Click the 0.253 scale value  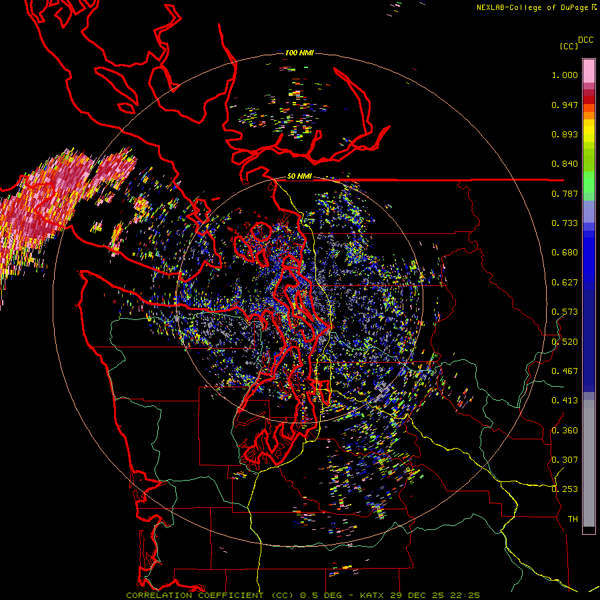click(x=565, y=489)
